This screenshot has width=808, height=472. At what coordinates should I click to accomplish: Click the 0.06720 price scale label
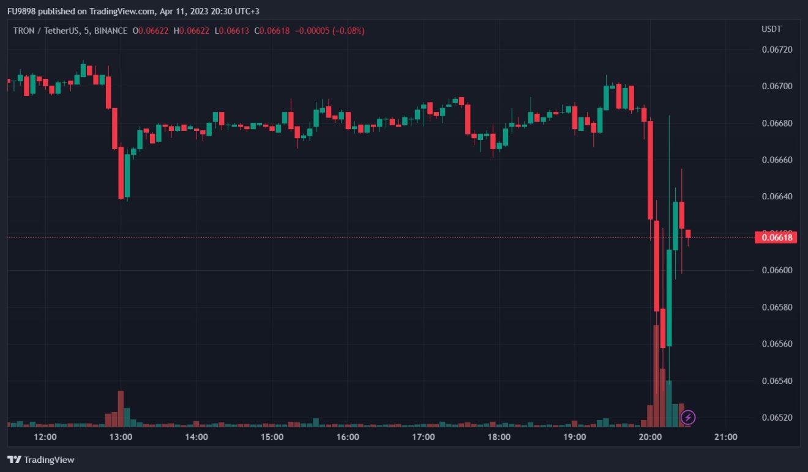(776, 50)
